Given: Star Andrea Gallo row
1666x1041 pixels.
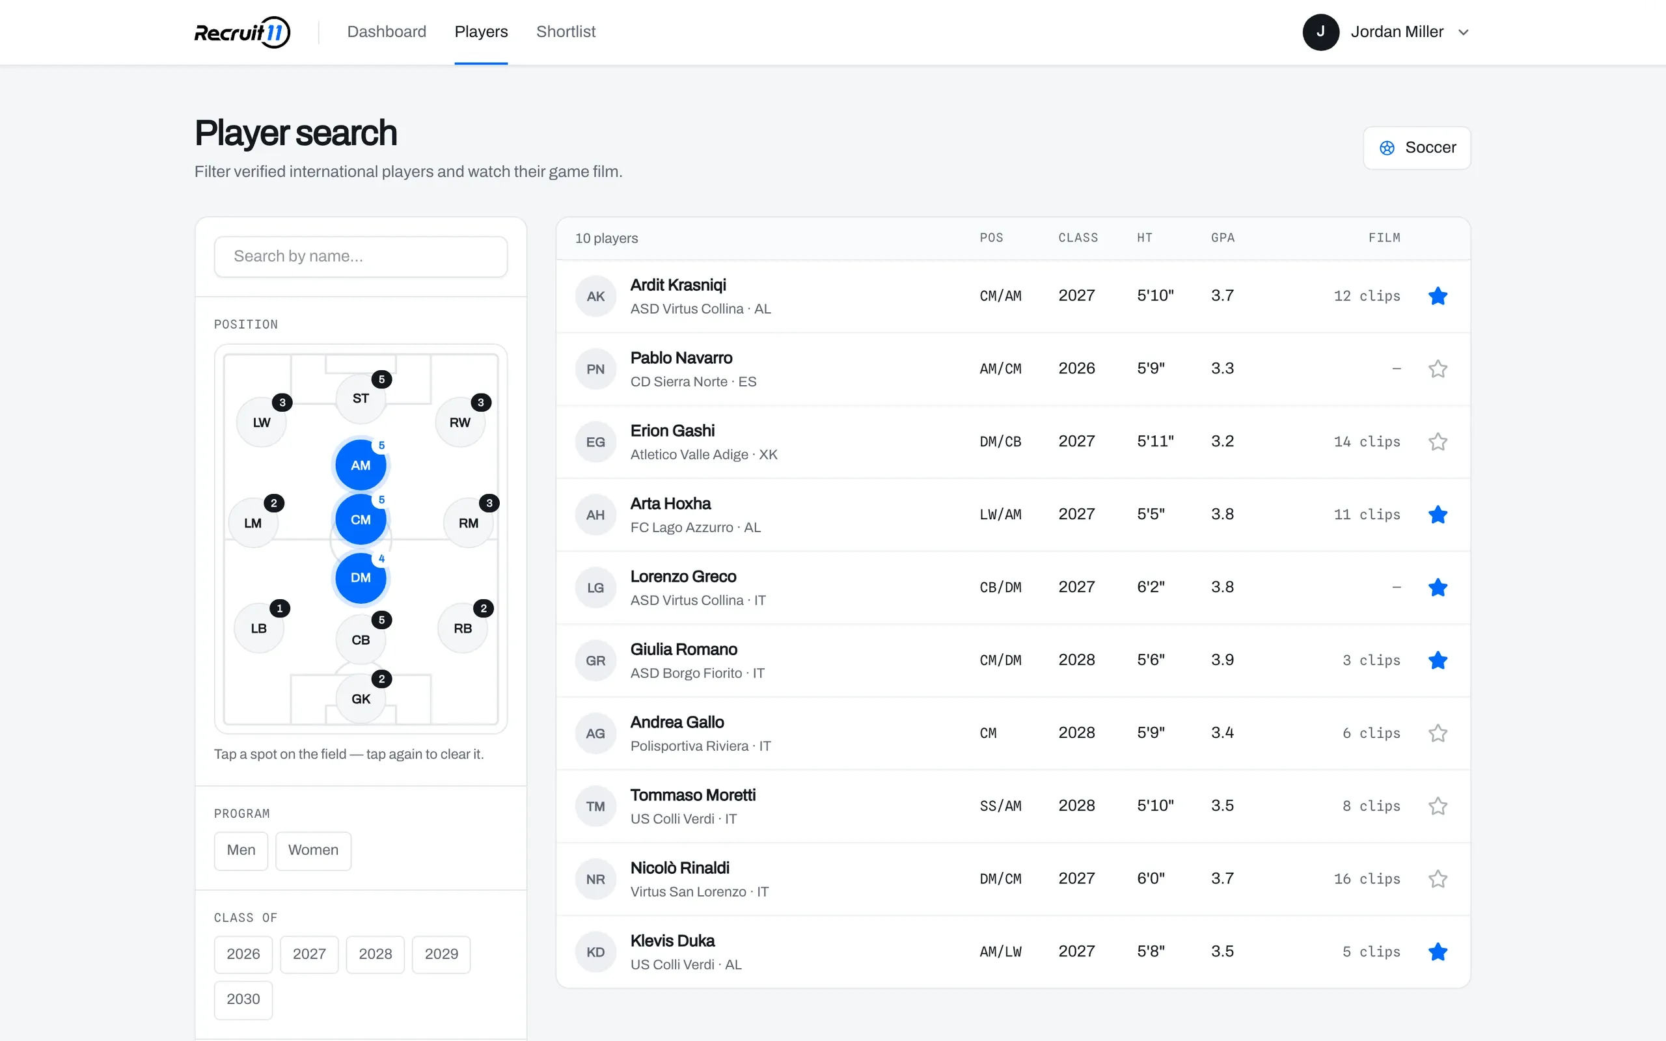Looking at the screenshot, I should [x=1438, y=733].
